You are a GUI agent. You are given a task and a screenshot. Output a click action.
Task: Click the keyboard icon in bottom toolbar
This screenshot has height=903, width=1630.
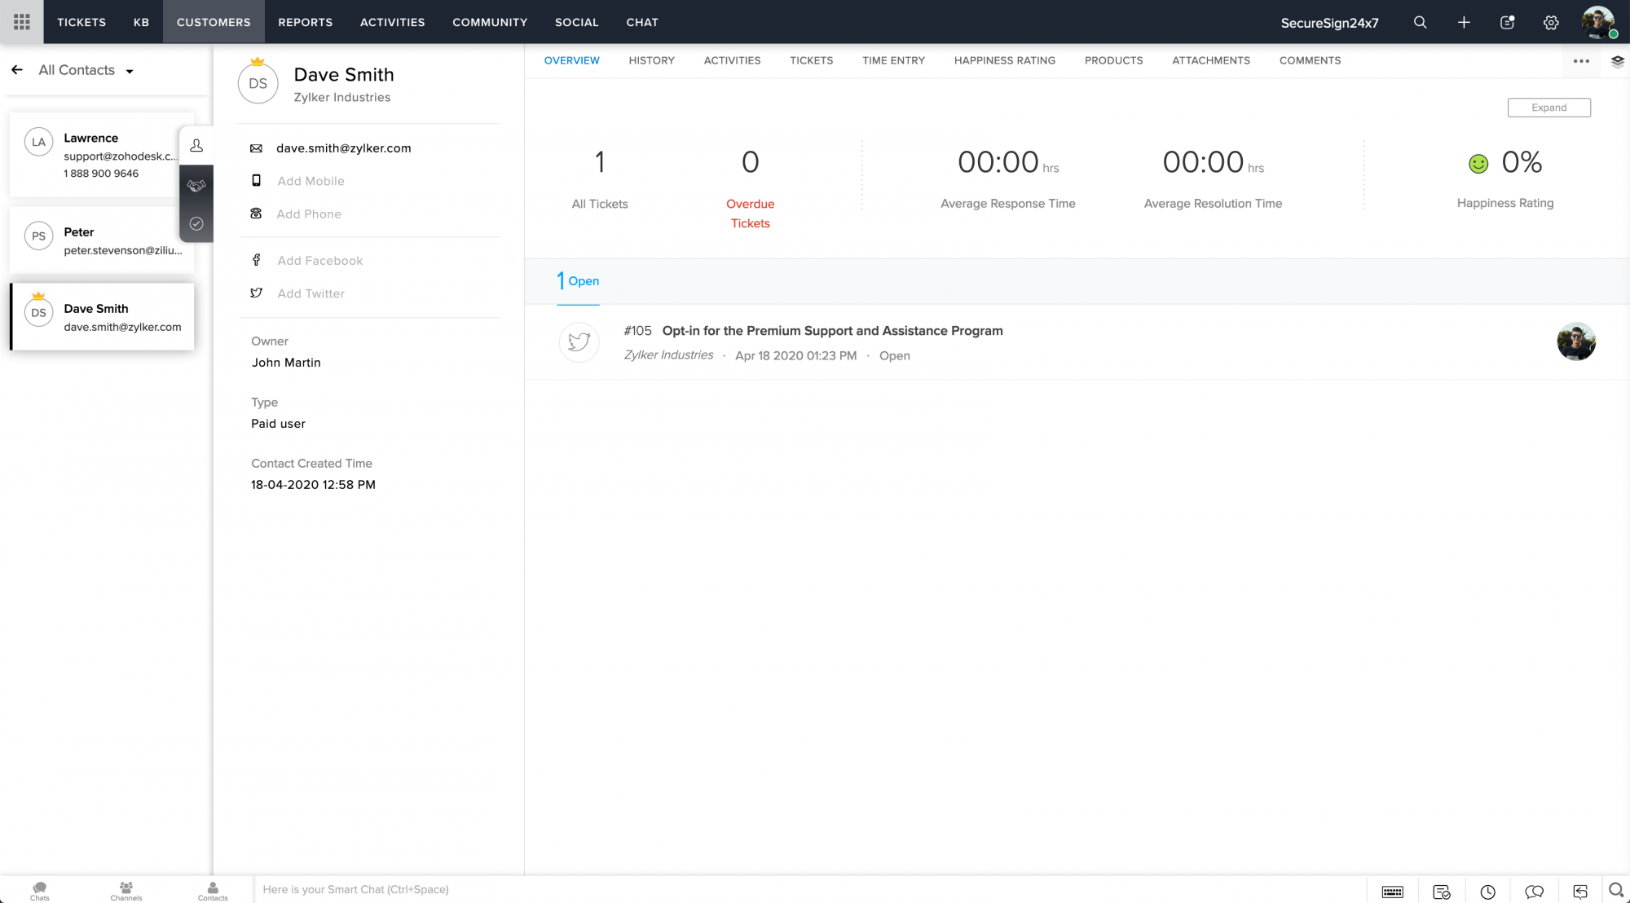point(1392,892)
